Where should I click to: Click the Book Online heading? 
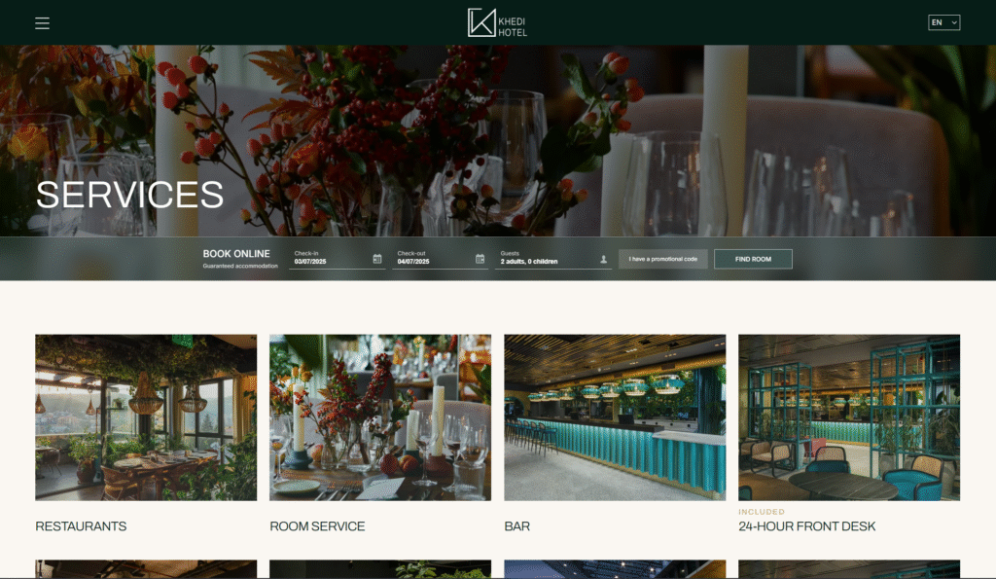[236, 254]
